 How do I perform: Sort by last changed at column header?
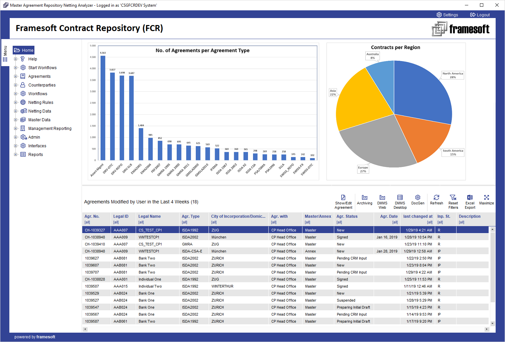pyautogui.click(x=418, y=216)
